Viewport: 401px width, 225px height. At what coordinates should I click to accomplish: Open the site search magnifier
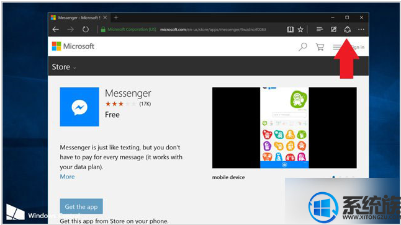(x=303, y=46)
